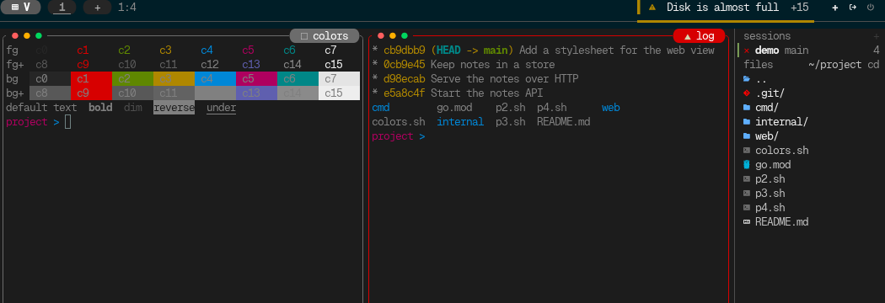
Task: Click the files section header label
Action: coord(758,65)
